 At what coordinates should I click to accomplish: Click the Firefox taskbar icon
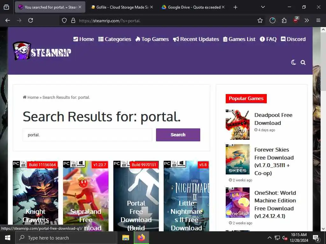(141, 238)
